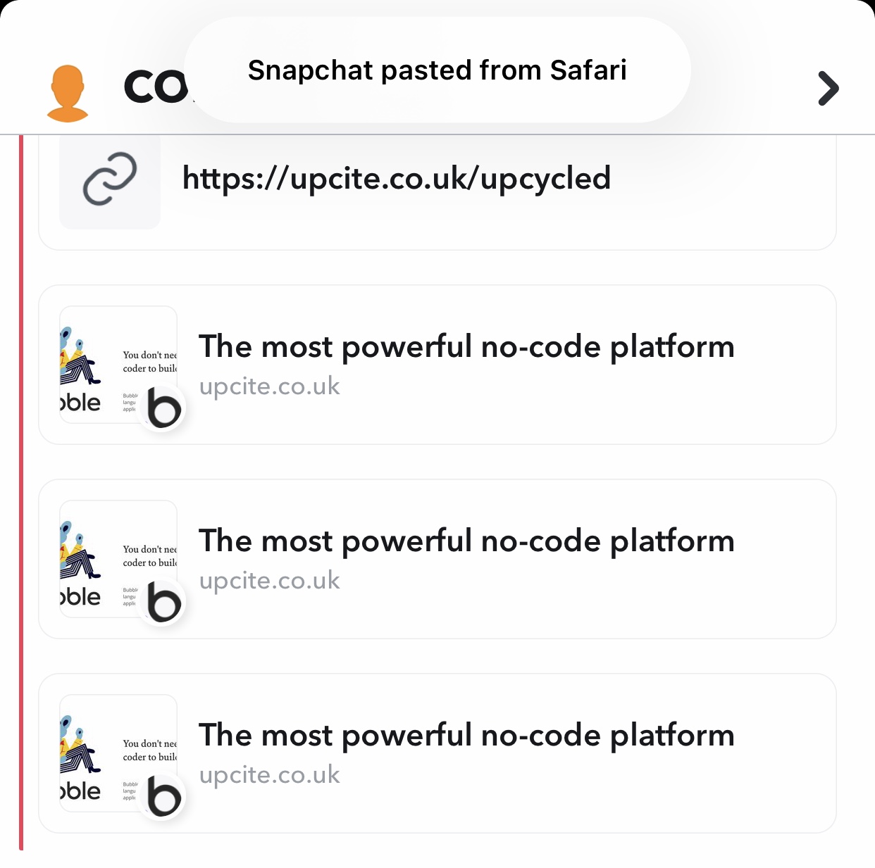Tap third upcite.co.uk domain label
Screen dimensions: 875x868
tap(270, 775)
